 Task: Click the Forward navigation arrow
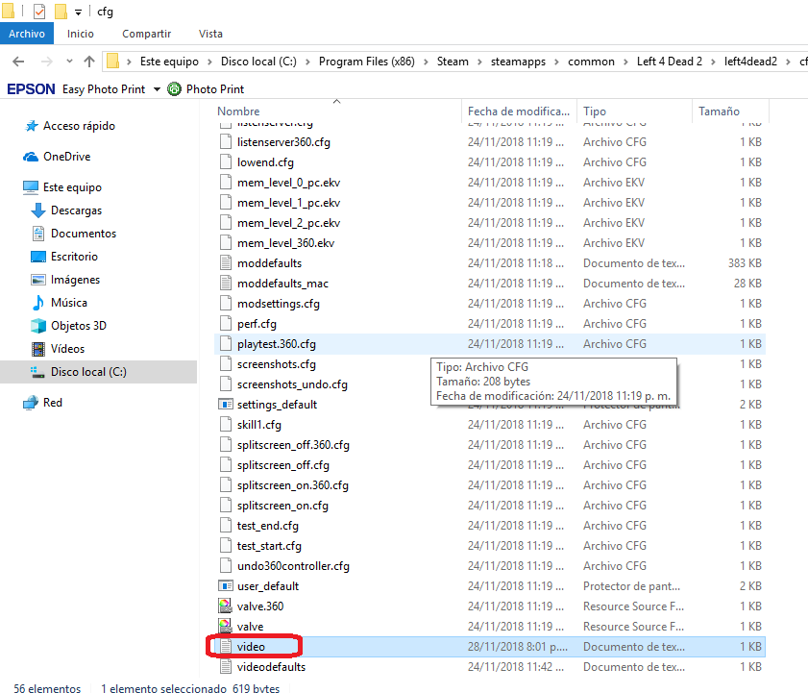(46, 62)
